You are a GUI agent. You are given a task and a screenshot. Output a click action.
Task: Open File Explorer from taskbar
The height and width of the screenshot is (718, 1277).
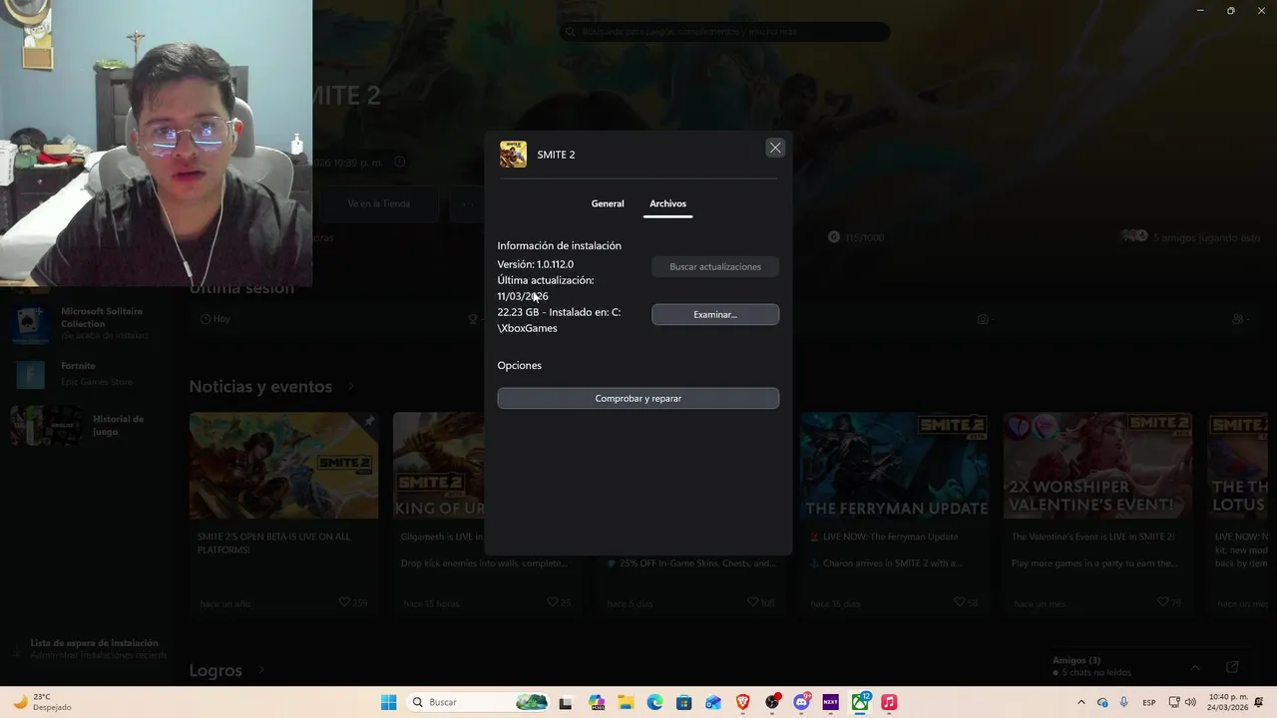pos(626,702)
